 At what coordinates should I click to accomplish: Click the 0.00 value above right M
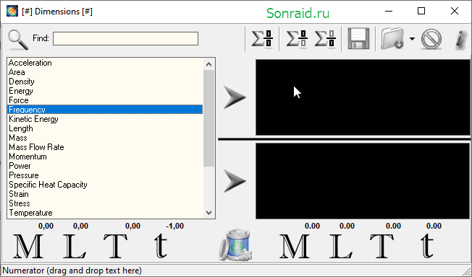click(313, 226)
